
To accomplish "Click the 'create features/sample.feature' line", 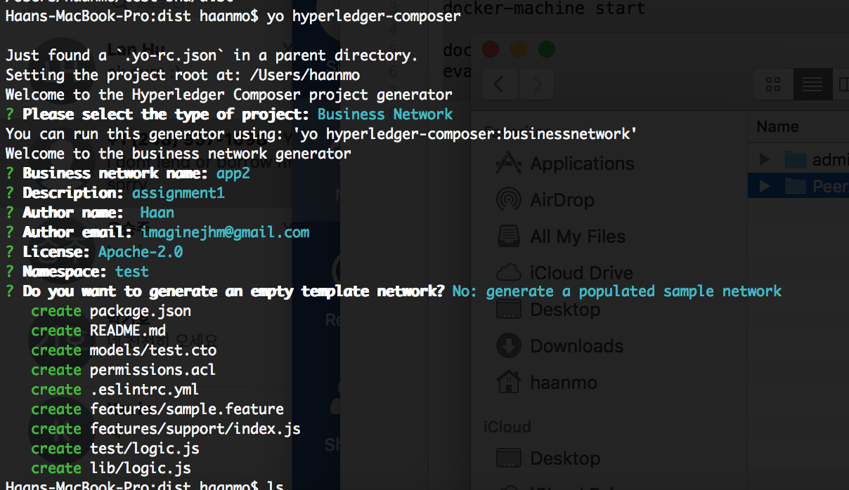I will (157, 409).
